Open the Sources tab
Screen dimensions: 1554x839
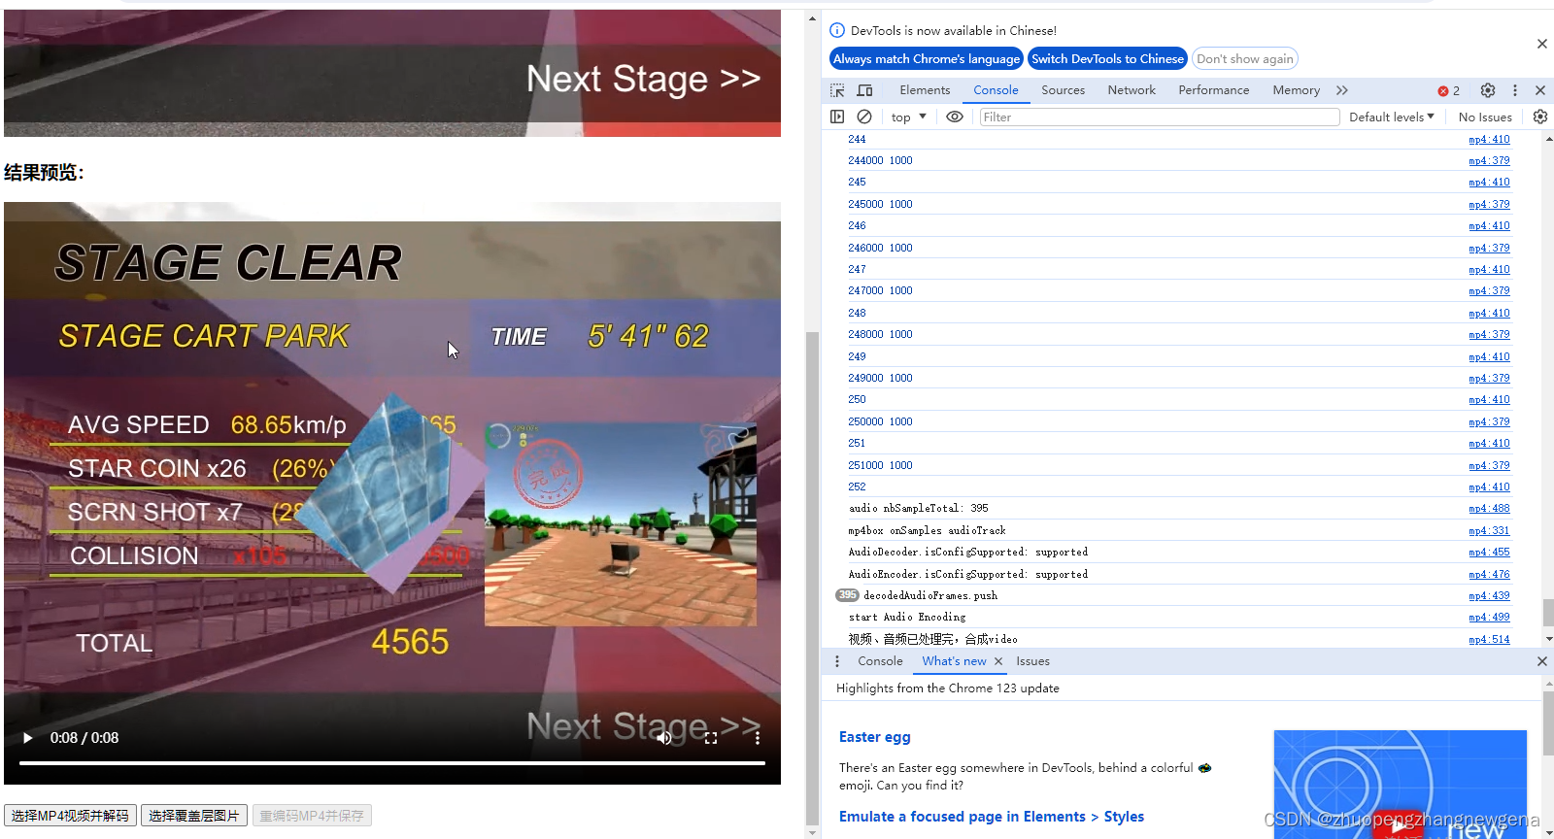(1063, 90)
